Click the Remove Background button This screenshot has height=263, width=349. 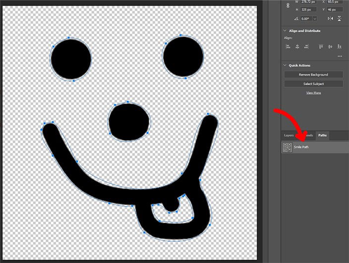pos(313,74)
